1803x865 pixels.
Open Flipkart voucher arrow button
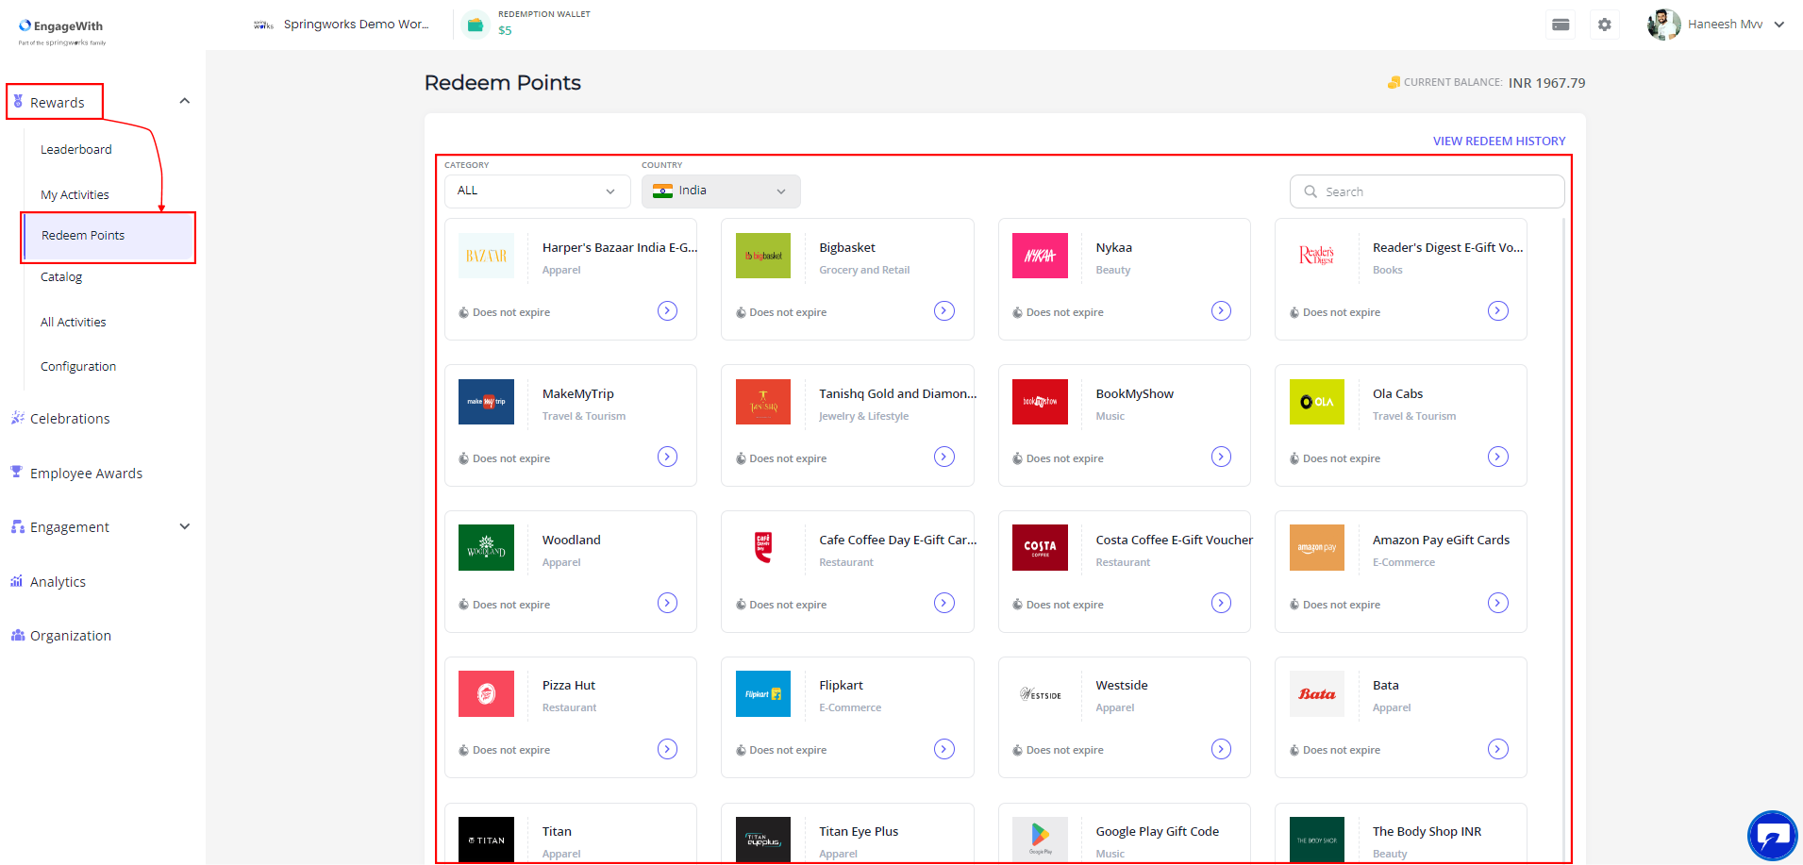944,749
